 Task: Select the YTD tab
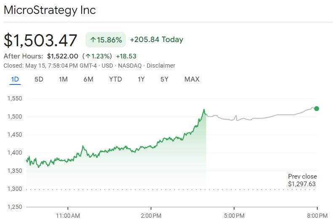(x=115, y=79)
